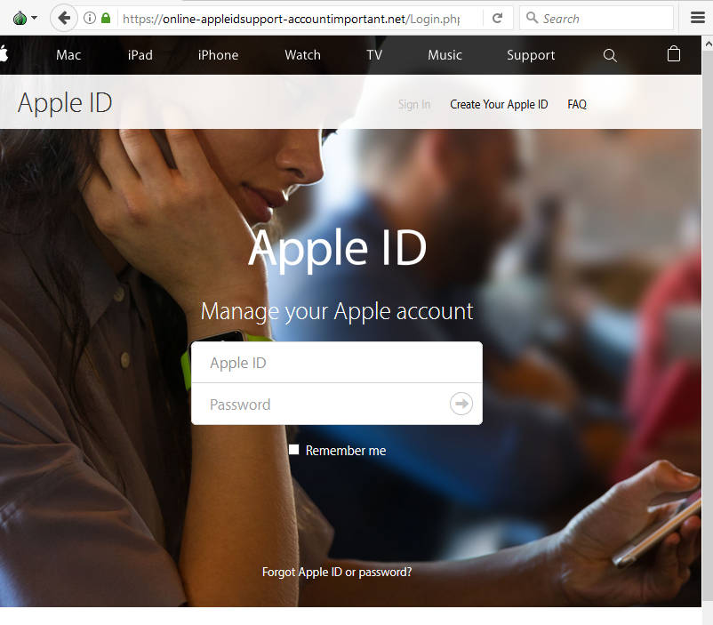Reload the page with the refresh icon
Image resolution: width=713 pixels, height=625 pixels.
(498, 18)
